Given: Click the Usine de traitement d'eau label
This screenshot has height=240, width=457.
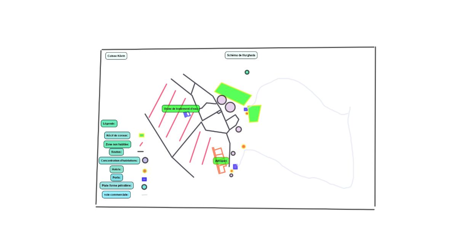Looking at the screenshot, I should click(x=181, y=109).
